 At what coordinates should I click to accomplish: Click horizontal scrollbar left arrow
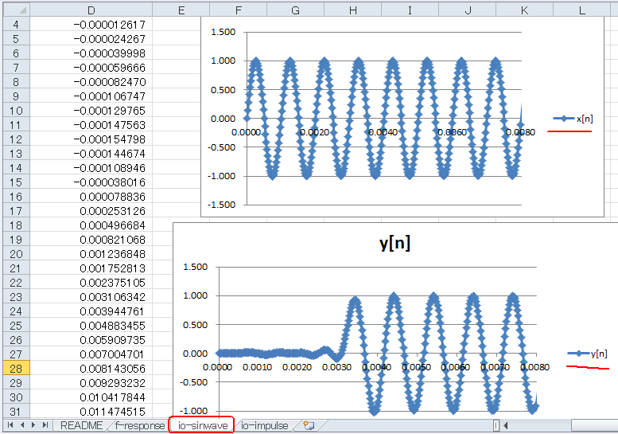pos(506,425)
